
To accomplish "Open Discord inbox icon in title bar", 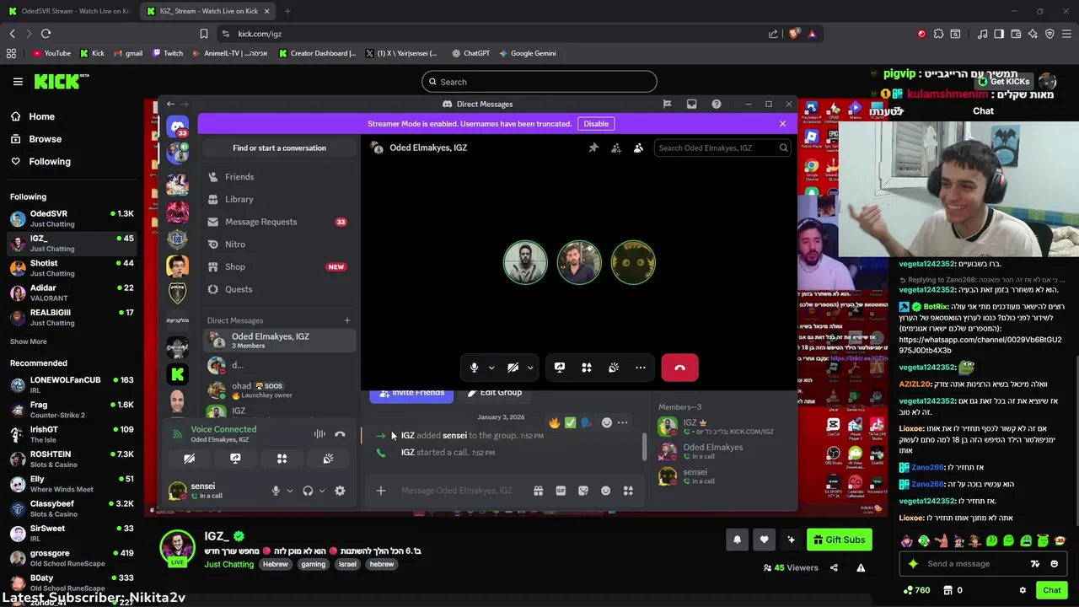I will point(691,104).
